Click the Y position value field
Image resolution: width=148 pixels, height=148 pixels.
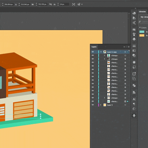[25, 4]
